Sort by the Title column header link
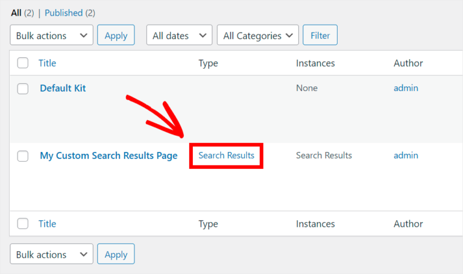Image resolution: width=463 pixels, height=274 pixels. tap(47, 63)
